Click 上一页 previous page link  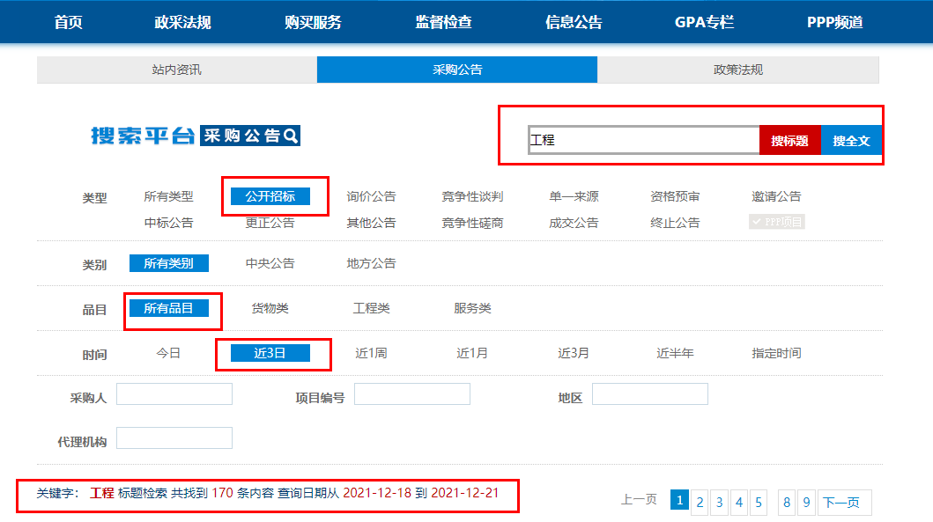639,499
